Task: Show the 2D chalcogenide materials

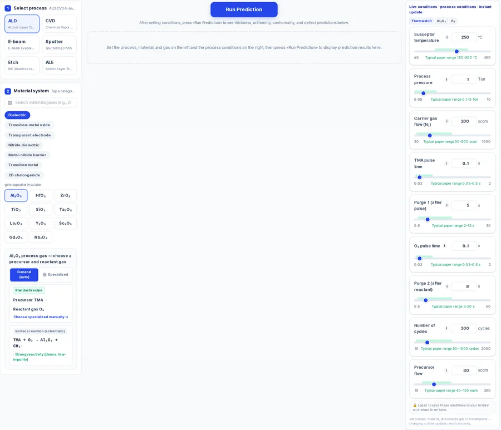Action: [x=24, y=175]
